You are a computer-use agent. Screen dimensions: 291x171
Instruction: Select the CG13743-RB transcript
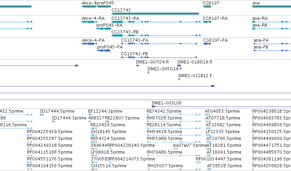tap(156, 35)
